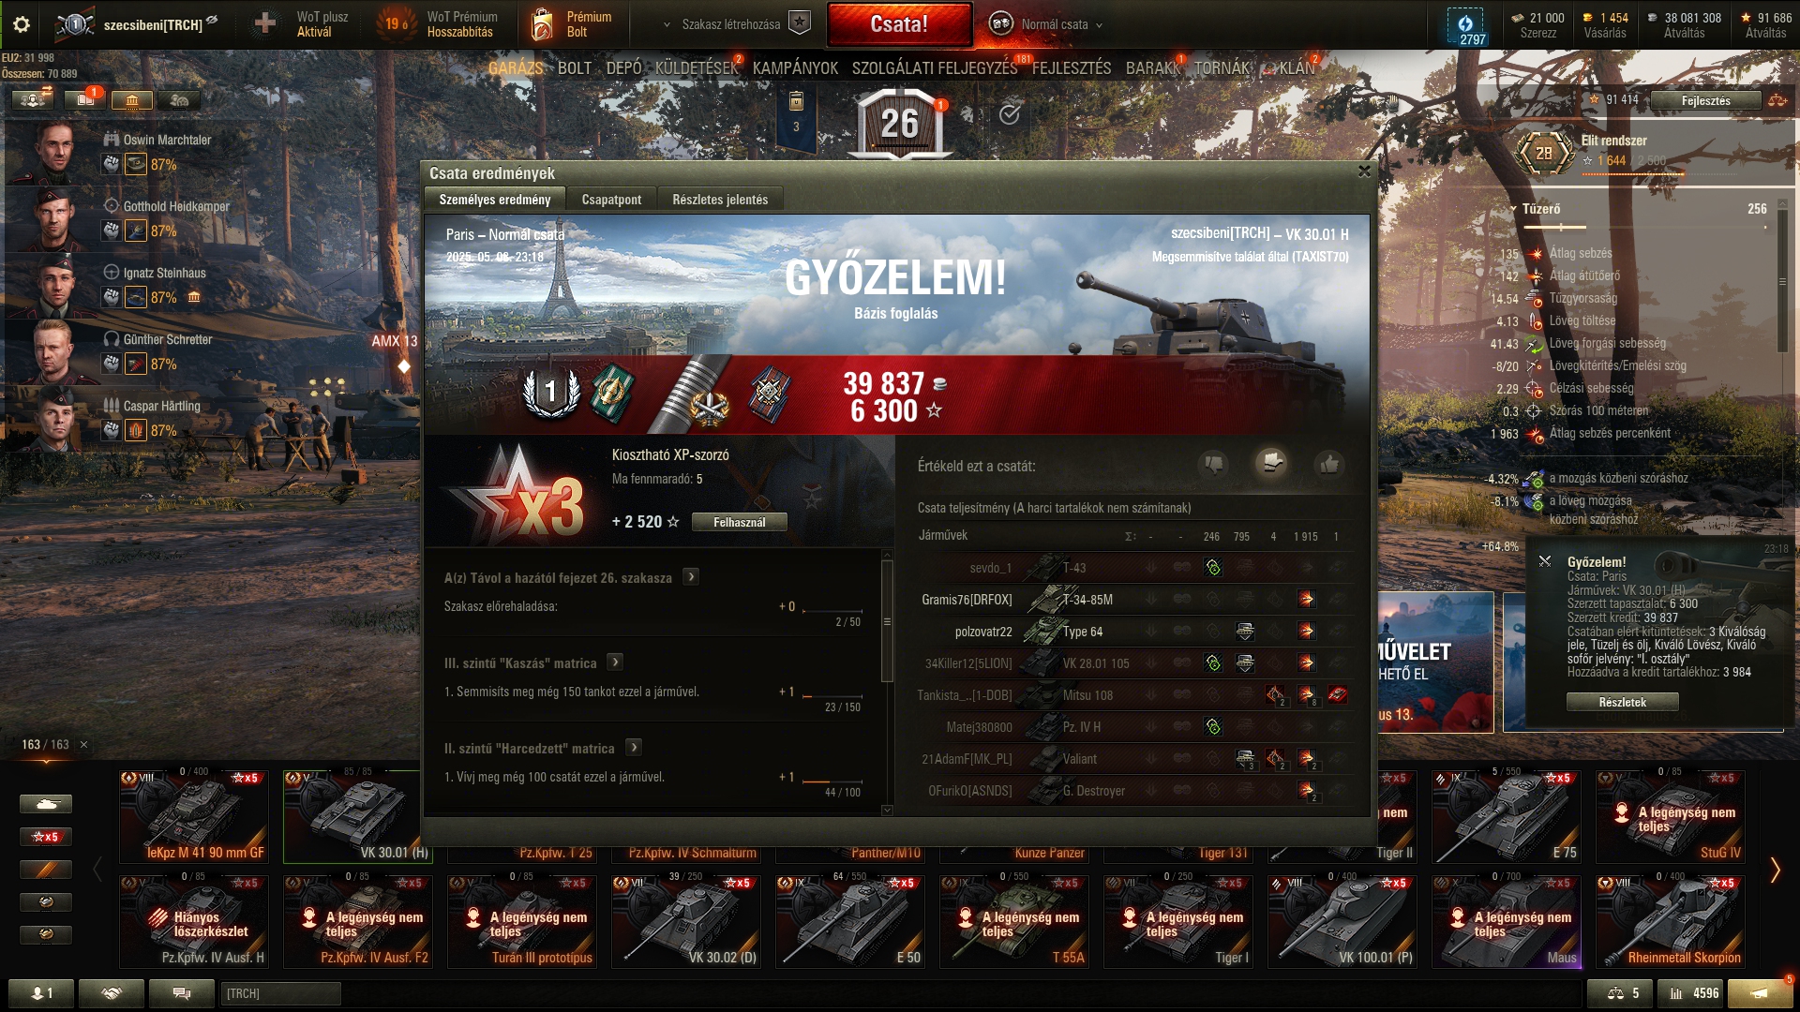The height and width of the screenshot is (1012, 1800).
Task: Clear the 163/163 vehicle filter
Action: (83, 745)
